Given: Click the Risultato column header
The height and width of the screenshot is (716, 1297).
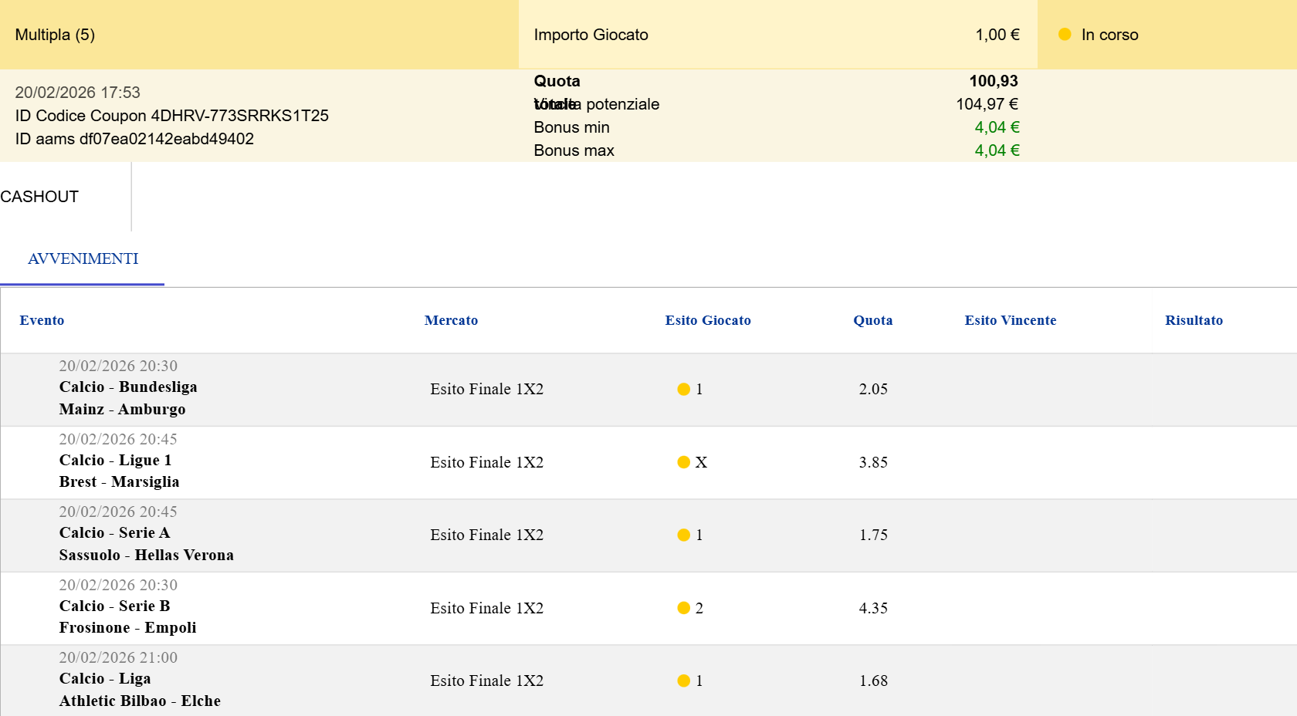Looking at the screenshot, I should click(x=1194, y=320).
